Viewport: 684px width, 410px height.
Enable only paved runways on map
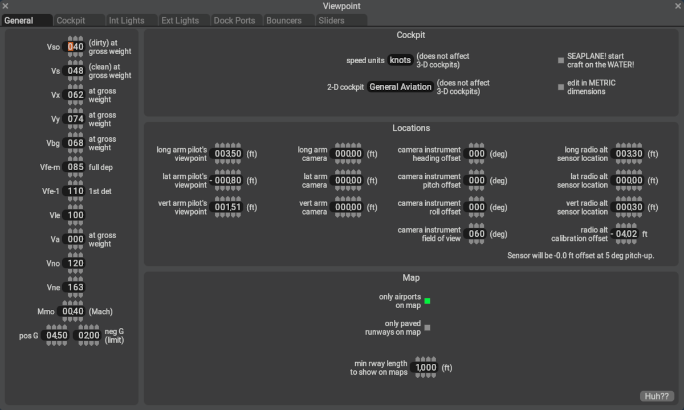427,327
